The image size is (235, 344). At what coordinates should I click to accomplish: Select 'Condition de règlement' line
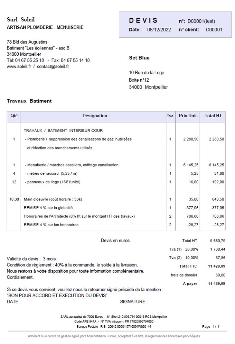tap(72, 265)
